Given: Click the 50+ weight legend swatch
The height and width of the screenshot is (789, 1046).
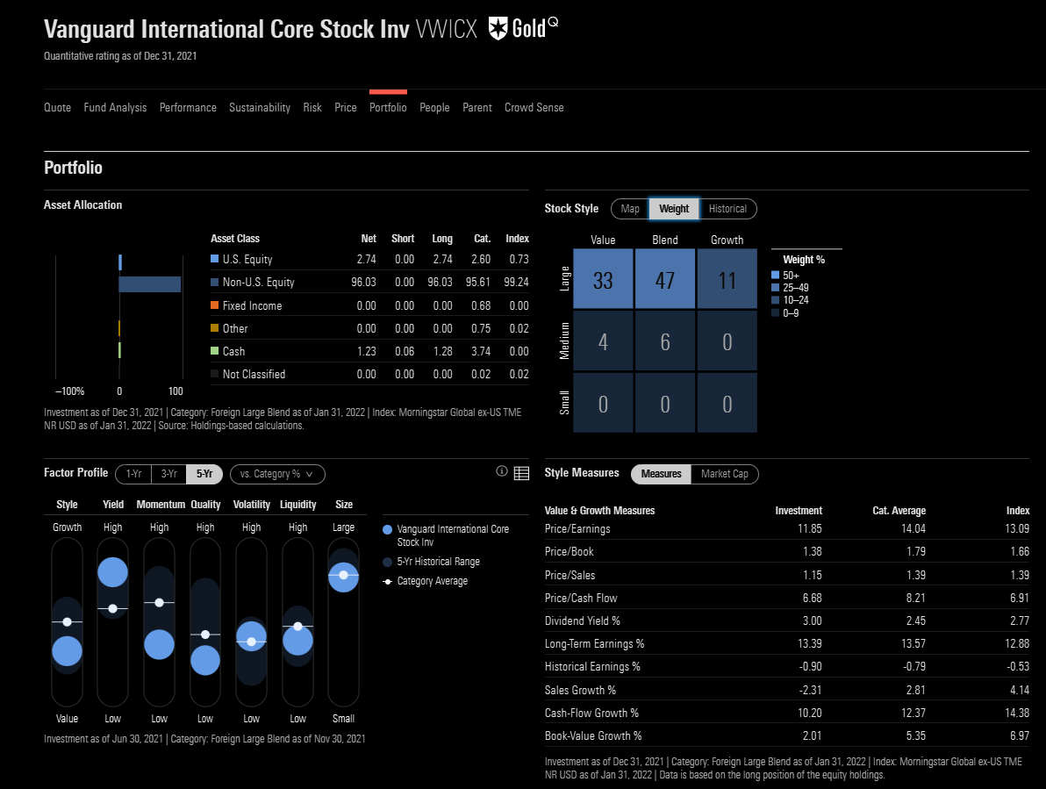Looking at the screenshot, I should pyautogui.click(x=775, y=275).
